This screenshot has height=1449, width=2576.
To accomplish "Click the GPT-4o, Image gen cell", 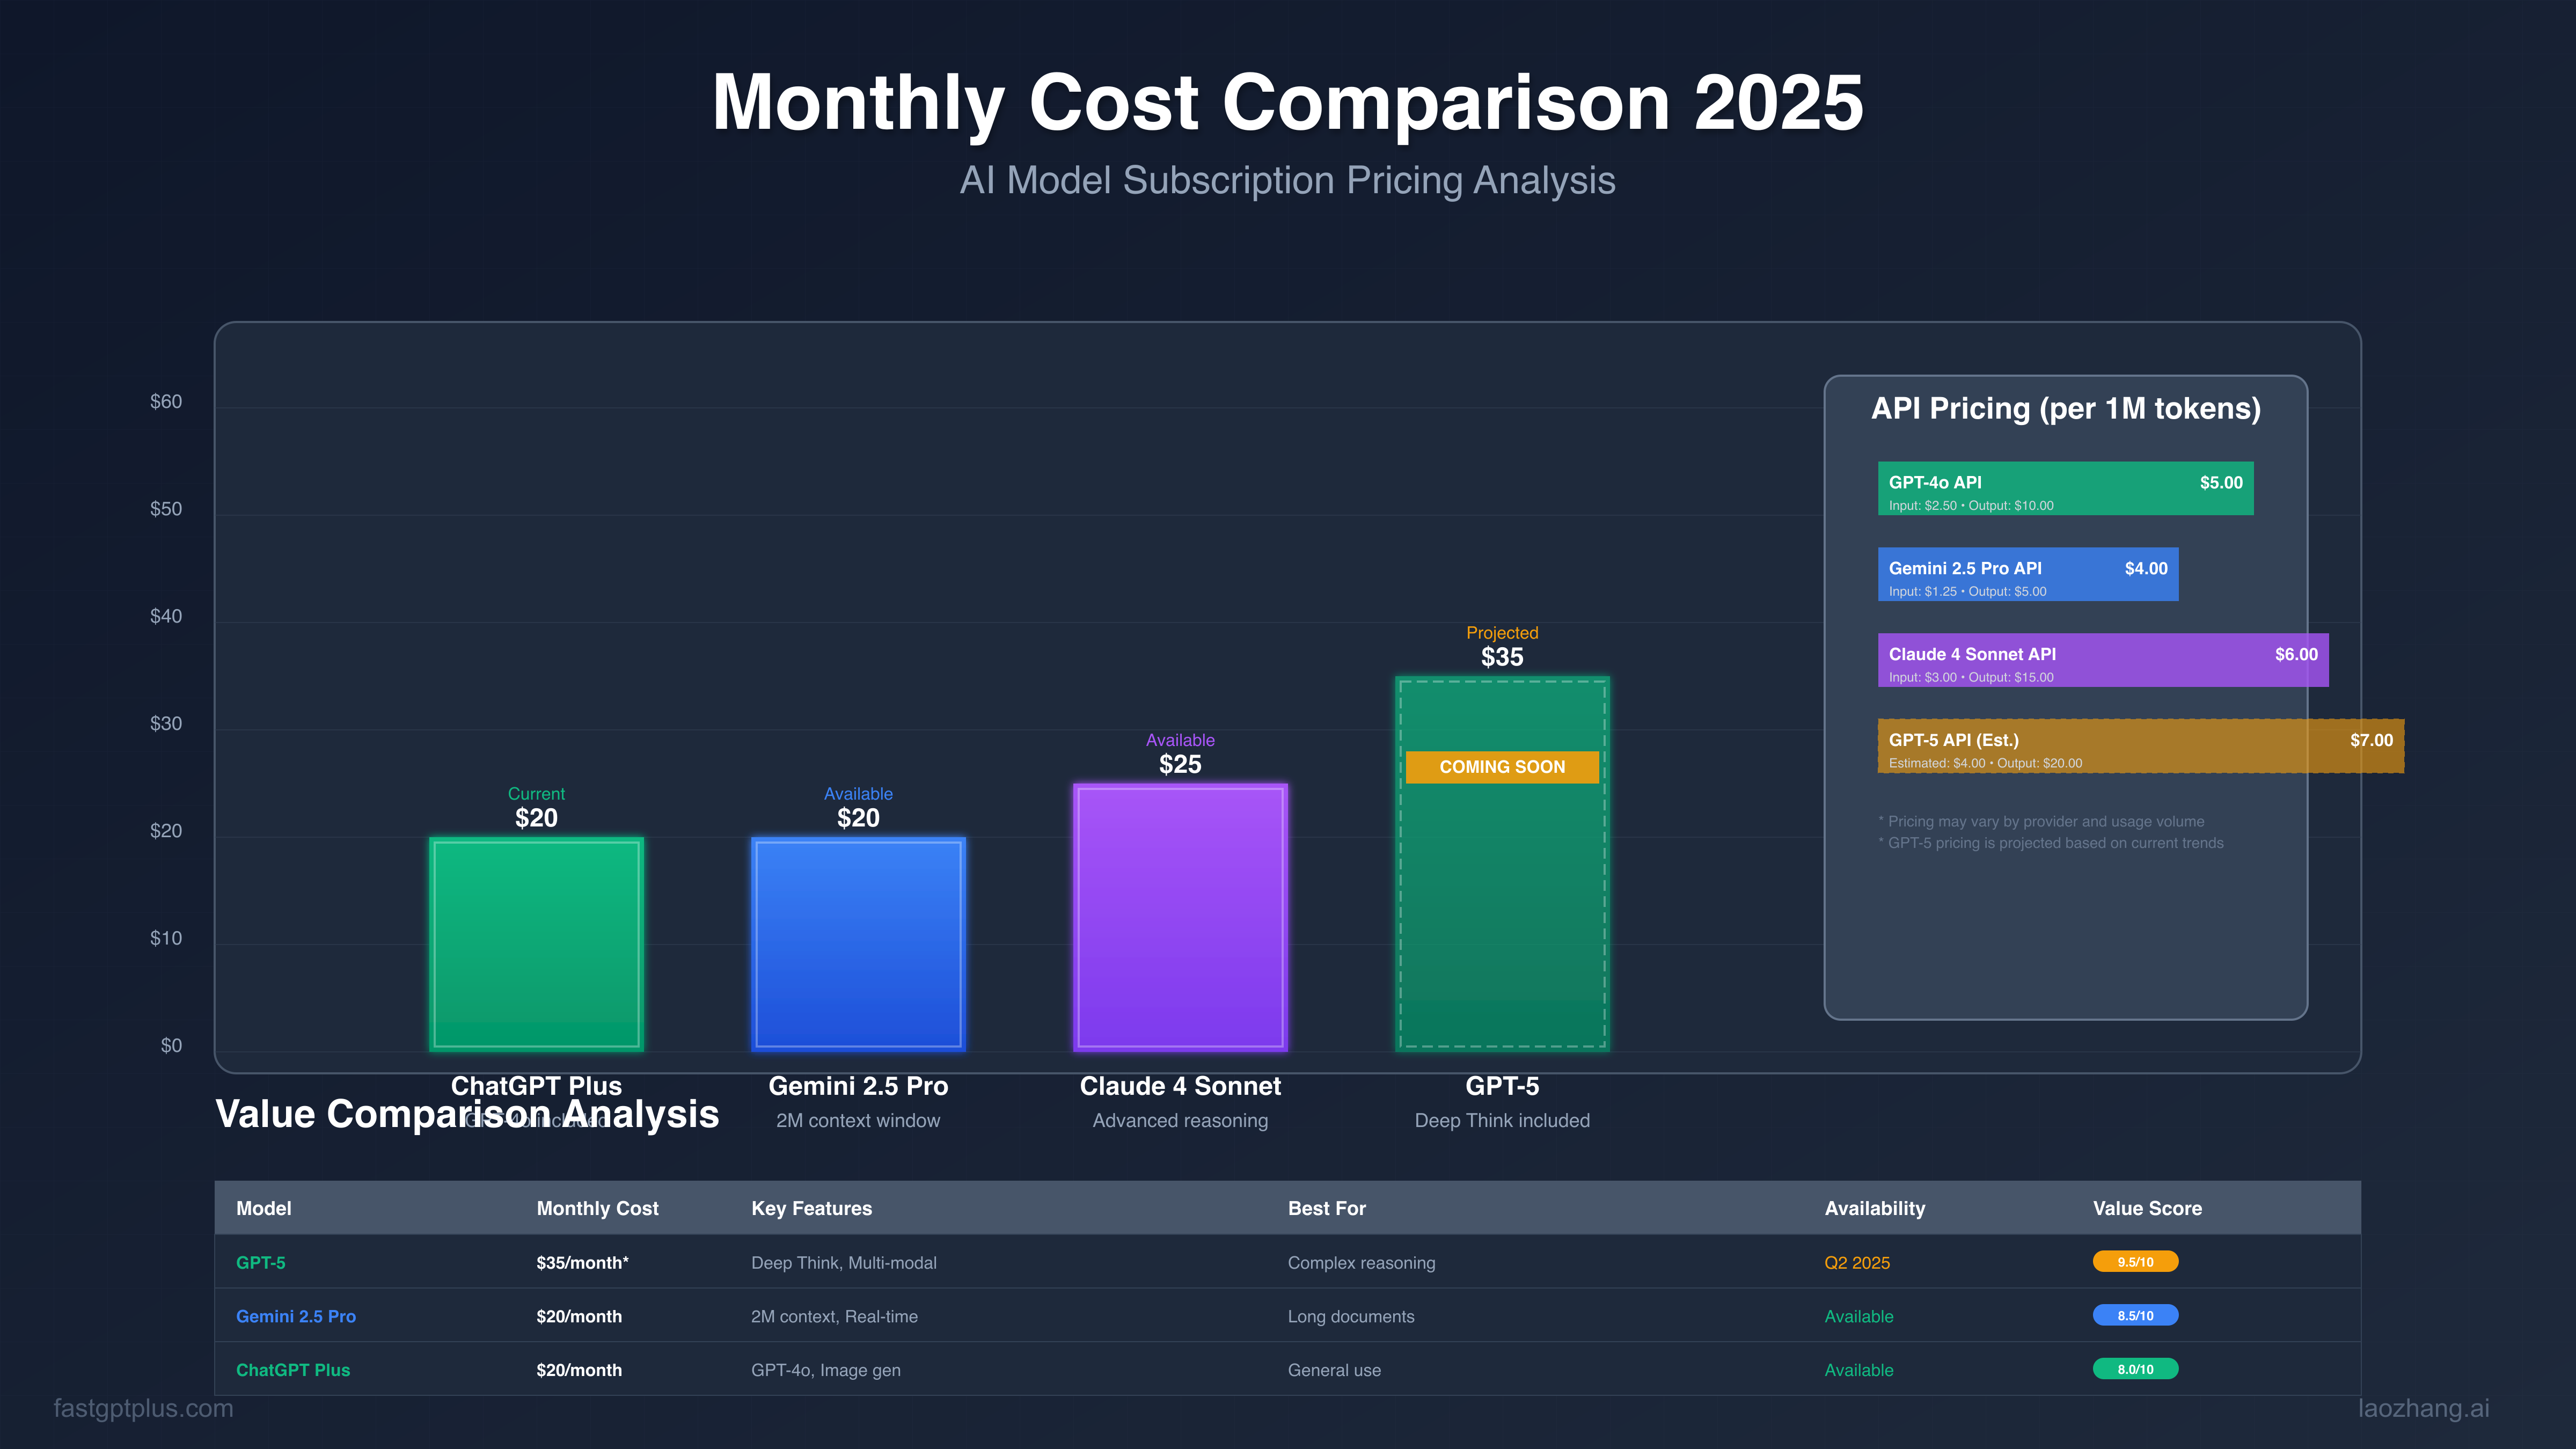I will 826,1370.
